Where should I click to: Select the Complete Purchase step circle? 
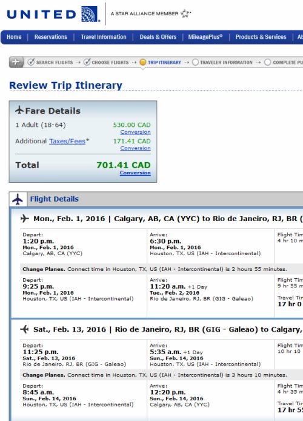coord(267,63)
